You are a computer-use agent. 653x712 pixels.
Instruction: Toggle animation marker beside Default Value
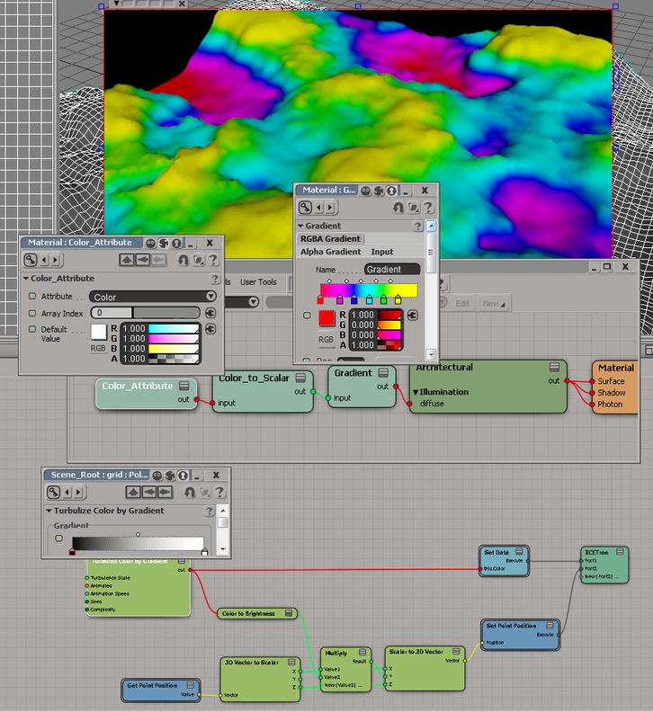point(32,330)
